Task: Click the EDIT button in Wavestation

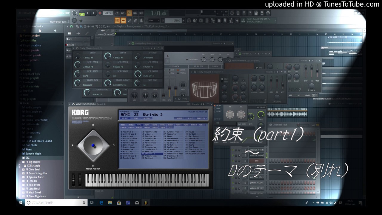Action: [135, 118]
